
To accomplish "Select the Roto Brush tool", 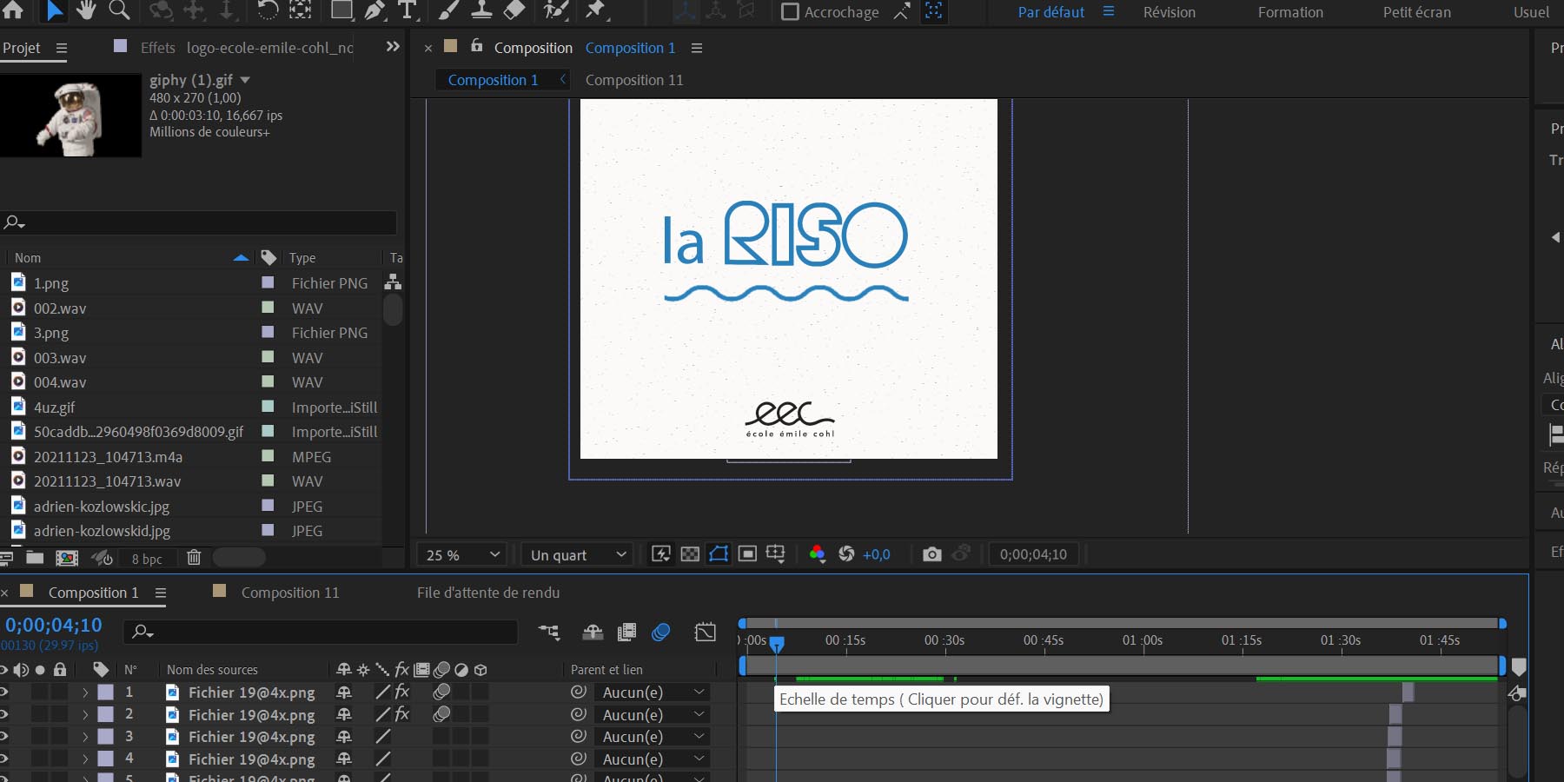I will click(x=555, y=10).
